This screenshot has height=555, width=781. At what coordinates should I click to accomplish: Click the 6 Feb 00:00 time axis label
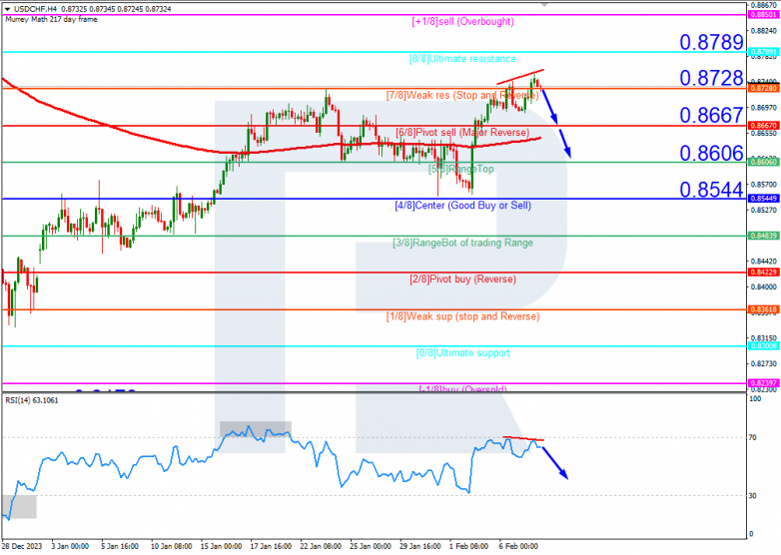click(x=518, y=546)
